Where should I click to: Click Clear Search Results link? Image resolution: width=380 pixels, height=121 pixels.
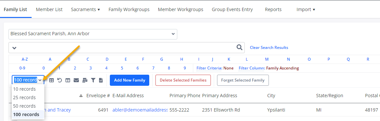[x=269, y=48]
